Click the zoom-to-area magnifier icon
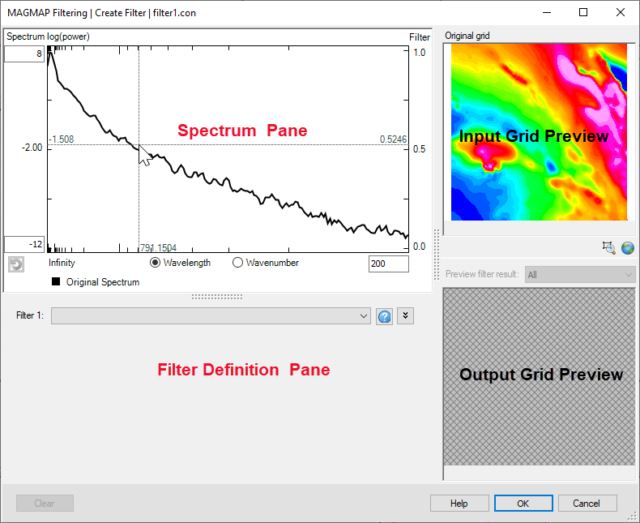 click(609, 247)
